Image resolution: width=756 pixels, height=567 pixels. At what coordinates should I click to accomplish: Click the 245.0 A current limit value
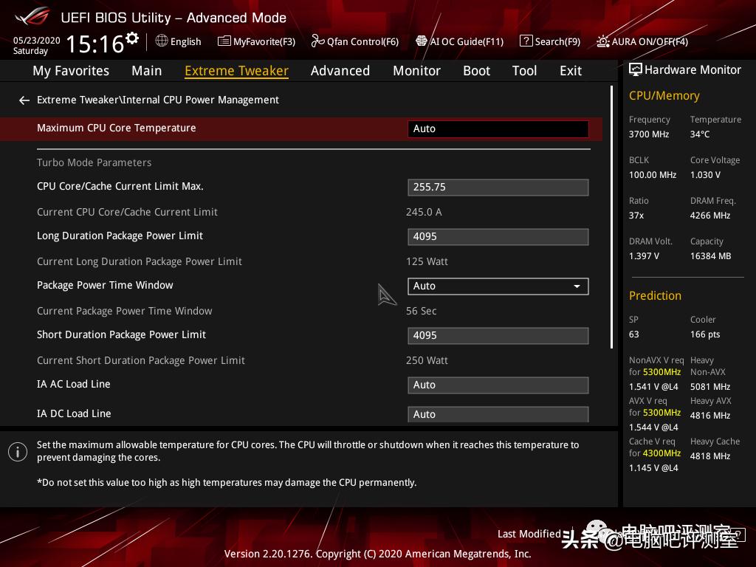[x=424, y=212]
